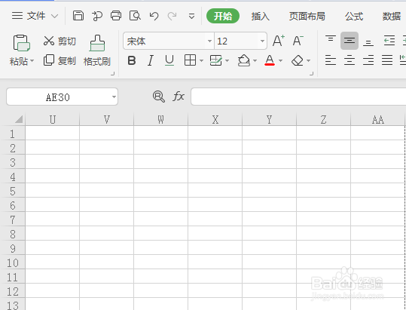Click the 宋体 font name box
The height and width of the screenshot is (310, 406).
pyautogui.click(x=166, y=41)
